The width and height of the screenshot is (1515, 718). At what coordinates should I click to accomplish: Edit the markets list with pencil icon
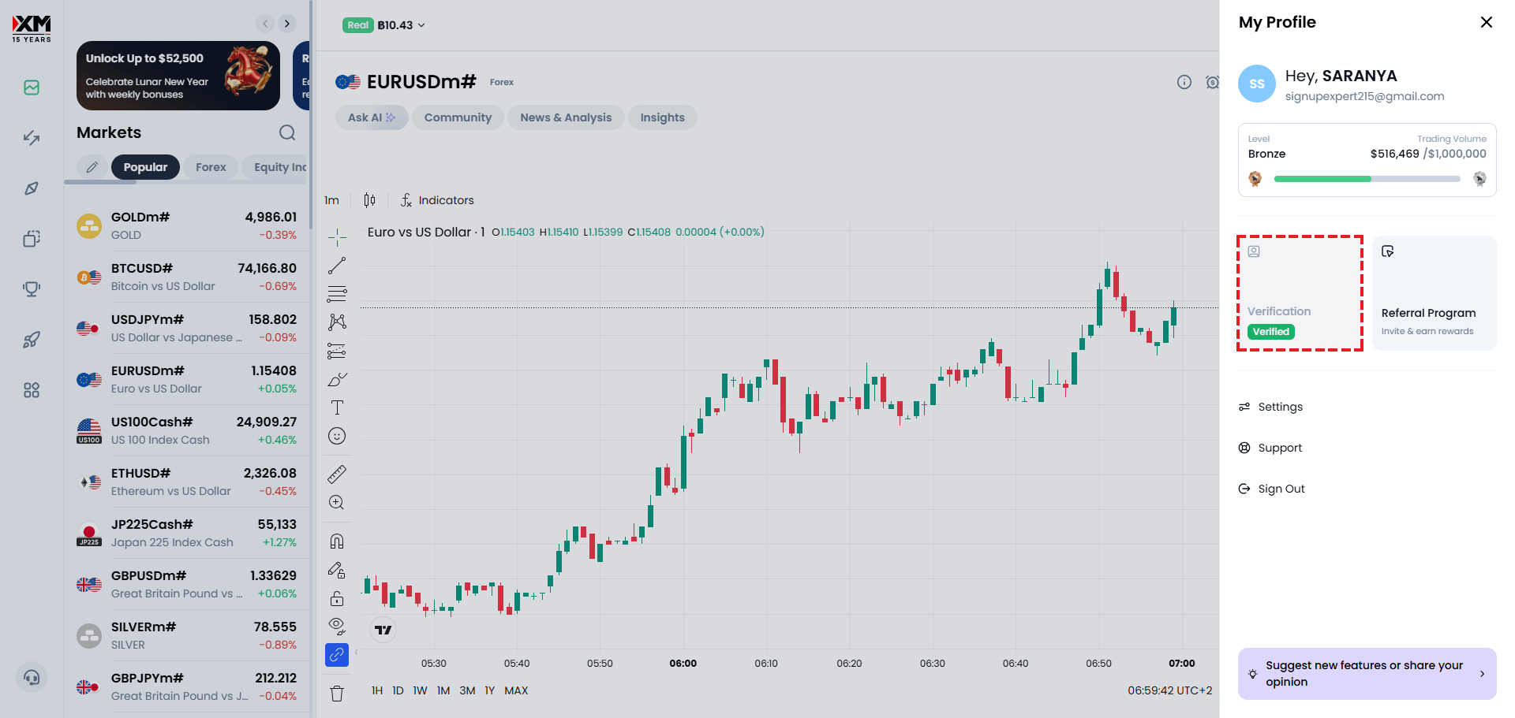tap(92, 167)
